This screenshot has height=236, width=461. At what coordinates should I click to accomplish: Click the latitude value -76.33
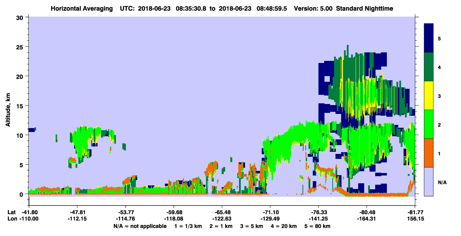click(x=318, y=212)
